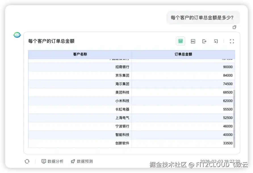Viewport: 253px width, 173px height.
Task: Select the 宁波银行 cell
Action: 80,126
